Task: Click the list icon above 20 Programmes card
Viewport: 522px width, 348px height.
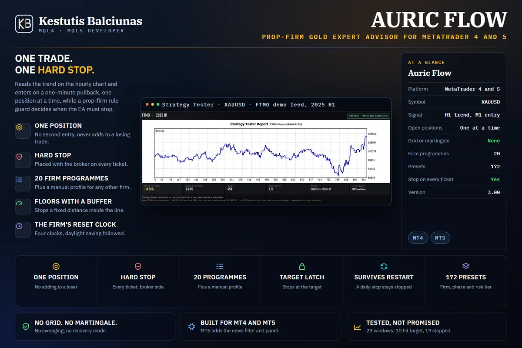Action: (x=220, y=266)
